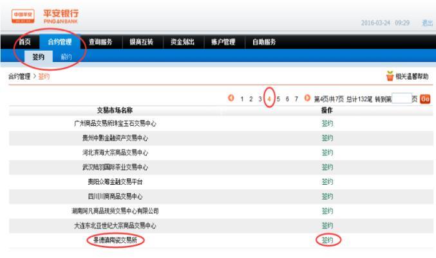Open the 首页 menu tab

(24, 42)
